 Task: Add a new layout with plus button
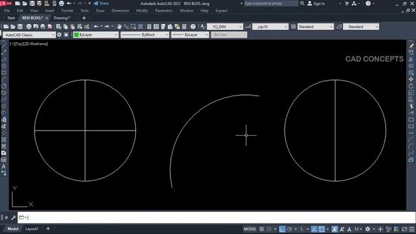pos(48,228)
